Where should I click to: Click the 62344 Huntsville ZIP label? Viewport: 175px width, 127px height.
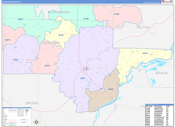pos(16,60)
